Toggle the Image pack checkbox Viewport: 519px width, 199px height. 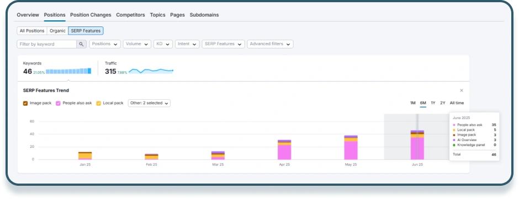click(x=25, y=103)
